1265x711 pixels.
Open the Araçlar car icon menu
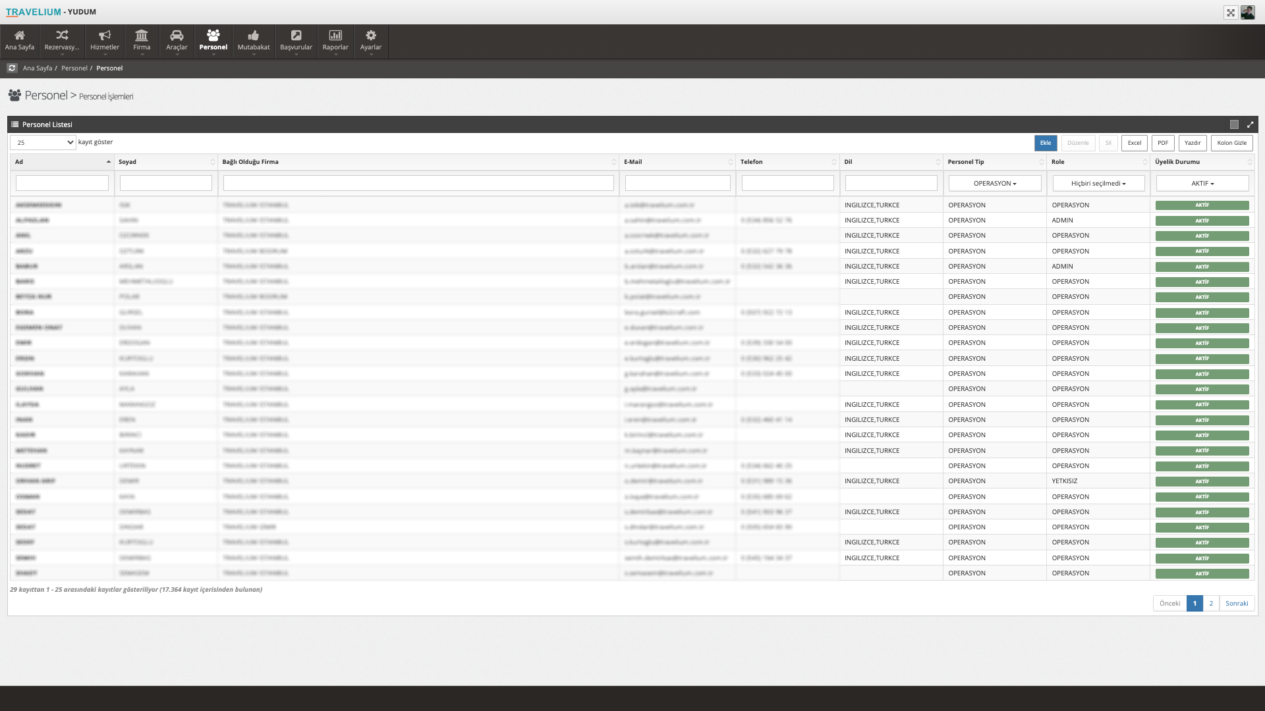pos(177,40)
